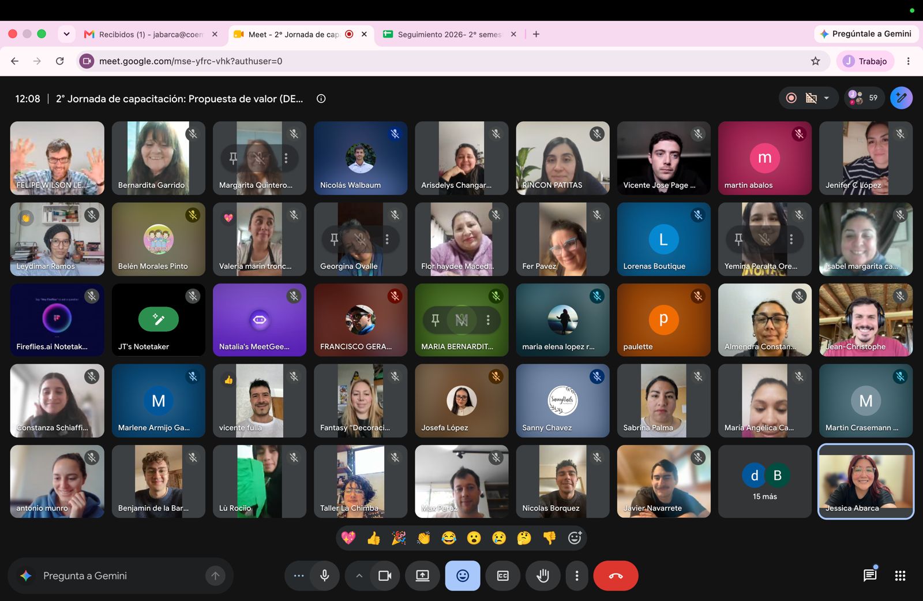Leave the call with the red button
This screenshot has width=923, height=601.
point(616,576)
